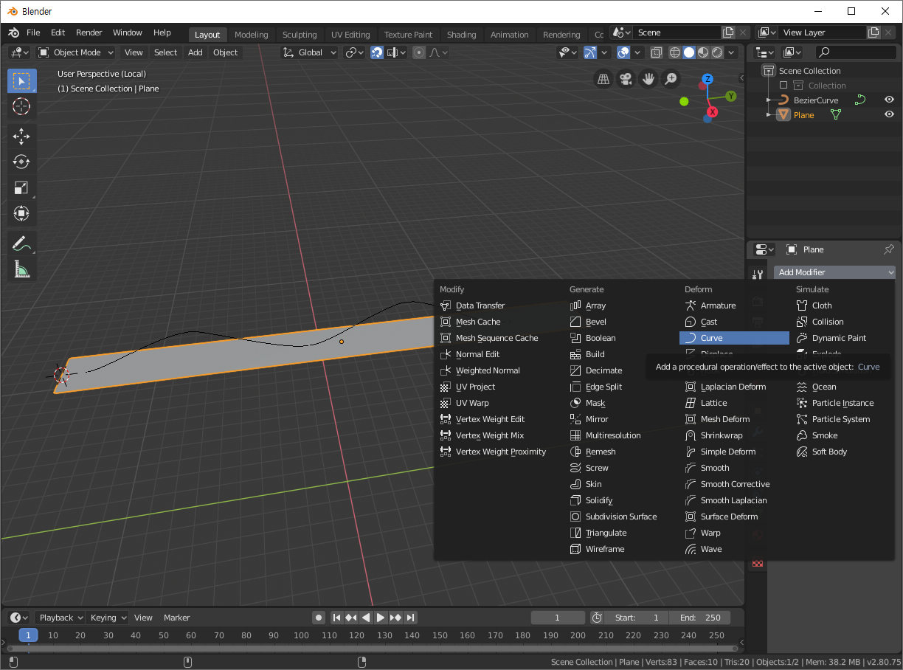Select the Transform tool
The height and width of the screenshot is (670, 903).
point(21,213)
